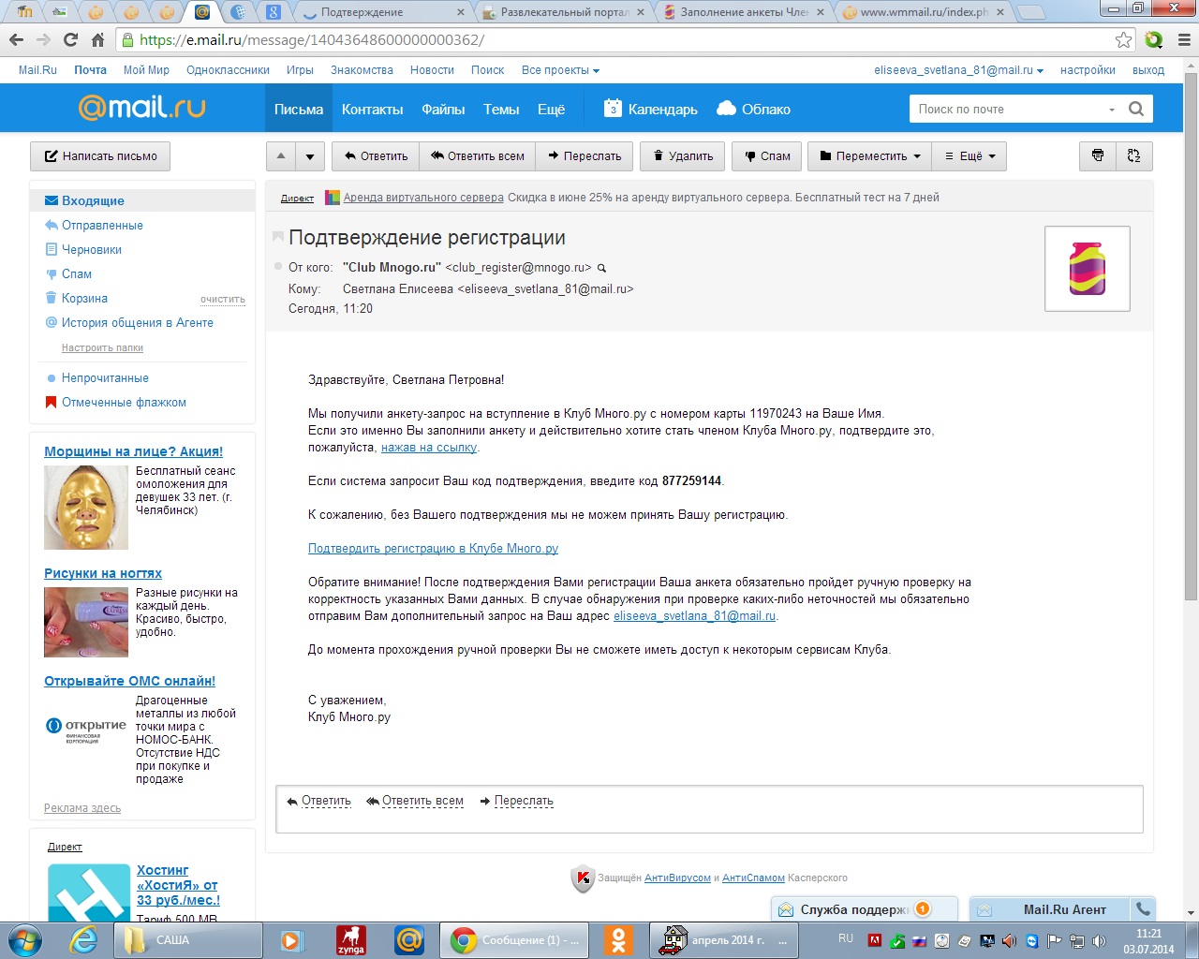Click the phone call icon in Агент bar
This screenshot has width=1199, height=959.
click(x=1143, y=908)
